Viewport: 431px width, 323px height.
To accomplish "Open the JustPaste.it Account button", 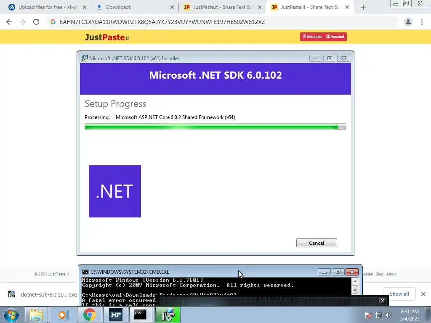I will (x=335, y=37).
